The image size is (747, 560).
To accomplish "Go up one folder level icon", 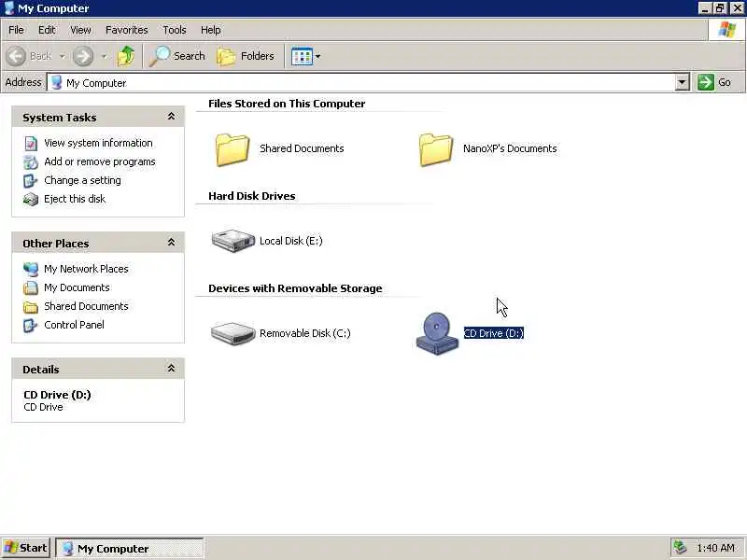I will (x=126, y=56).
